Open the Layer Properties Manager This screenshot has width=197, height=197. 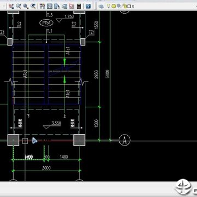click(101, 6)
